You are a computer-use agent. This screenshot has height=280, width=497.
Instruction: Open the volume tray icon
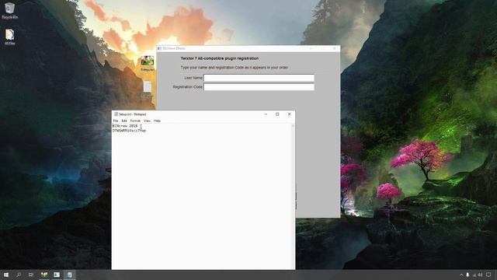coord(480,275)
